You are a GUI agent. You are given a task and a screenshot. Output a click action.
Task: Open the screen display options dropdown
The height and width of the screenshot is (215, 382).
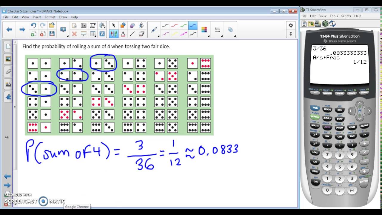point(63,30)
